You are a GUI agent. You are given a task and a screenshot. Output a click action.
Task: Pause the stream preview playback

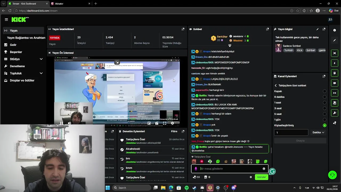[61, 123]
